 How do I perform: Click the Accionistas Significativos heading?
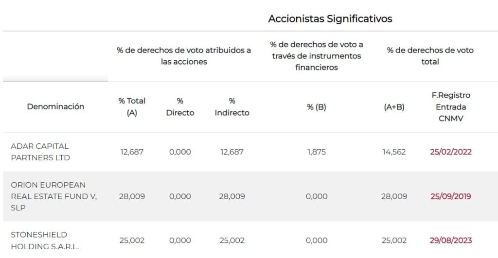tap(330, 18)
